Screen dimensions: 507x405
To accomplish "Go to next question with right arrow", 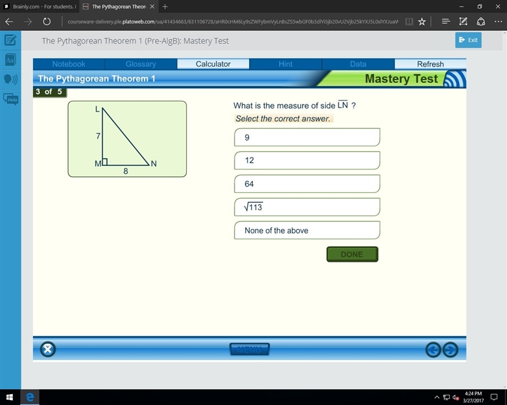I will tap(451, 349).
